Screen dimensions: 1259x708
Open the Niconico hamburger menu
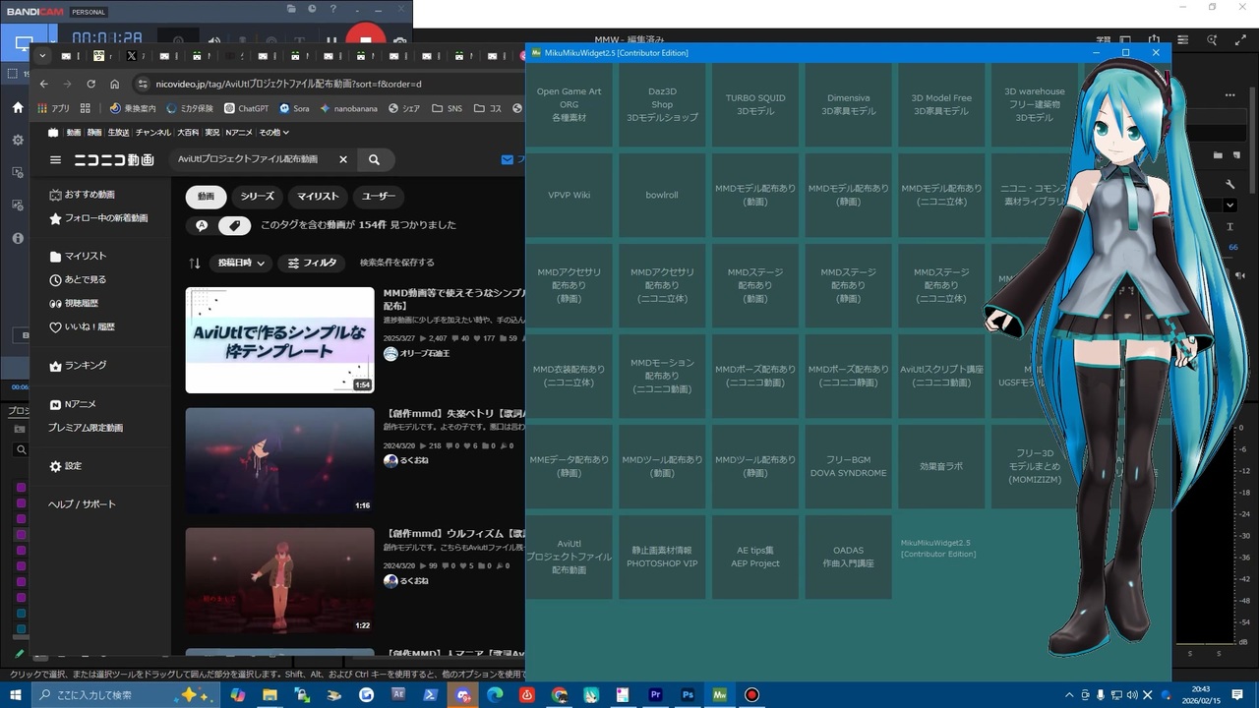click(56, 159)
